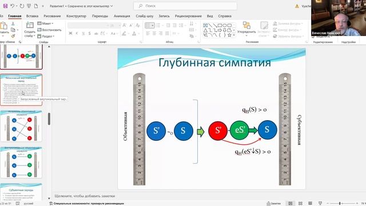This screenshot has height=206, width=366.
Task: Click the Поиск search field
Action: point(185,6)
